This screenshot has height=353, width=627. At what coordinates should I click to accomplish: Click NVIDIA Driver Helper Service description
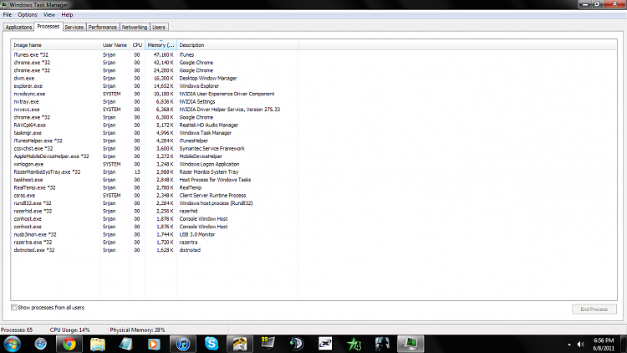click(230, 110)
